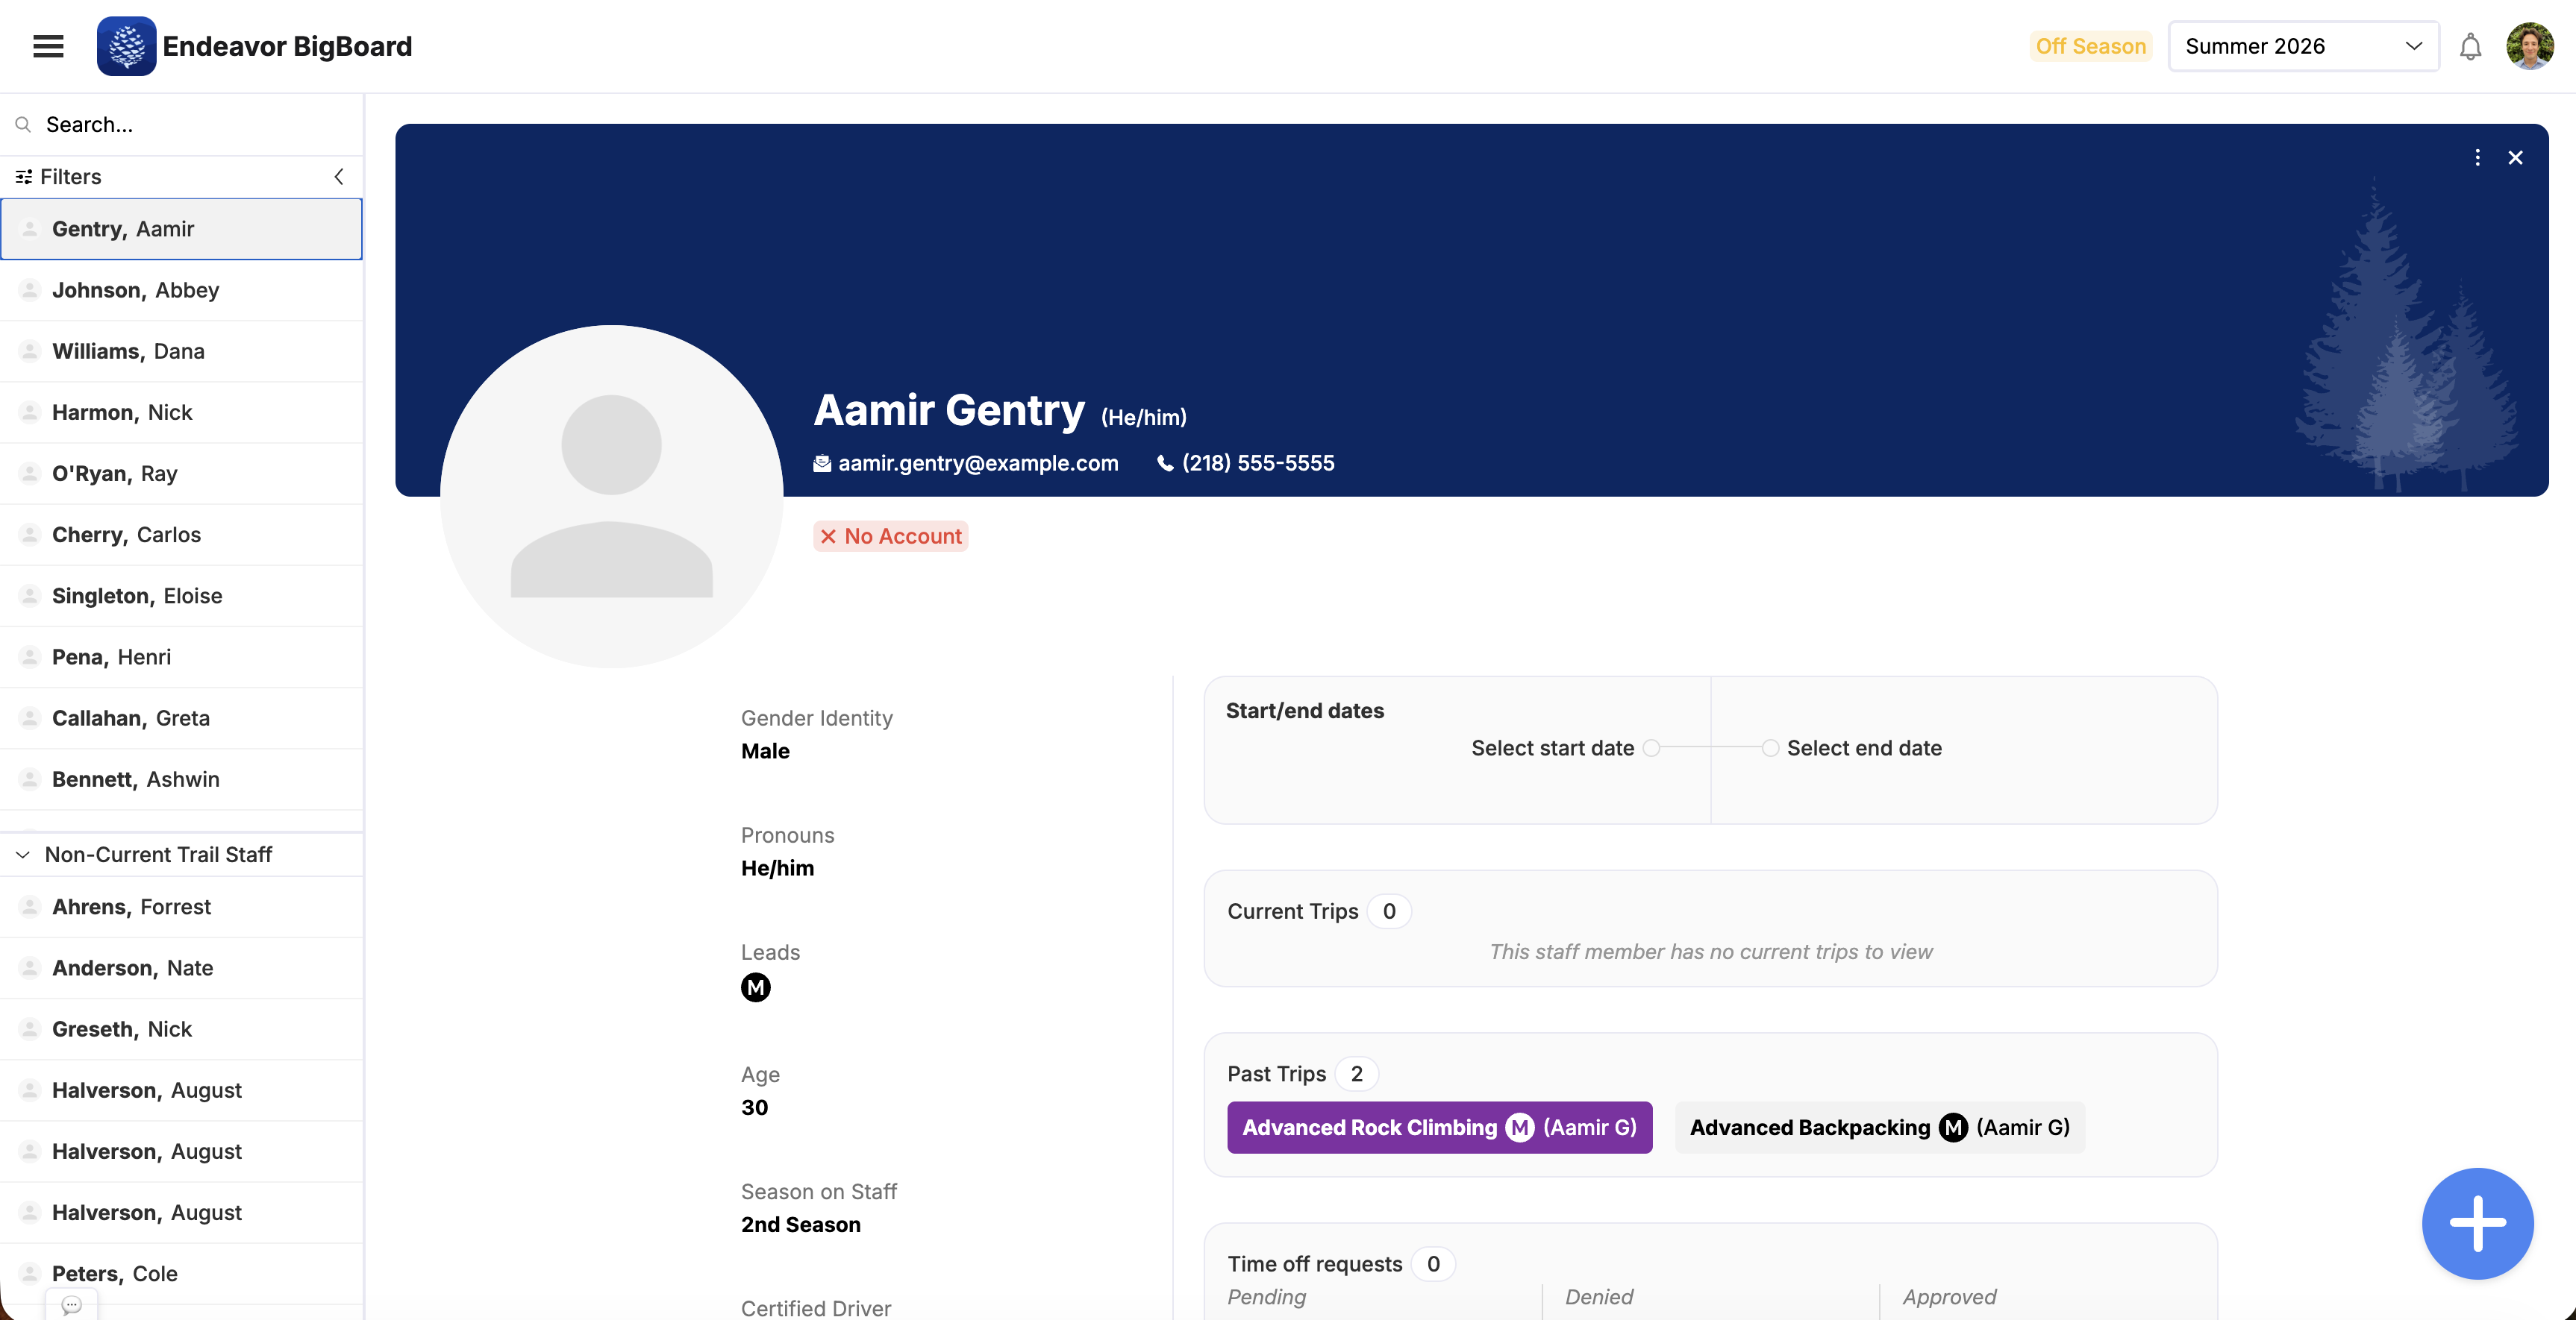
Task: Open the chat bubble widget
Action: tap(71, 1304)
